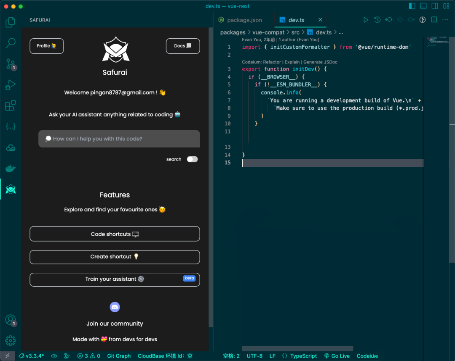Open the UTF-8 encoding selector

(254, 356)
